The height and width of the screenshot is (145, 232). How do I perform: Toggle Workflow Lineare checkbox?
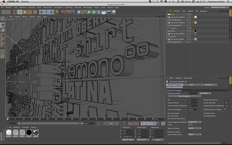pyautogui.click(x=188, y=132)
